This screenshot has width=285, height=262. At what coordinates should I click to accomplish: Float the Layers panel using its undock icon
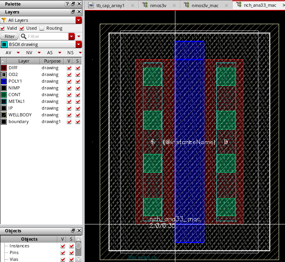(x=73, y=12)
